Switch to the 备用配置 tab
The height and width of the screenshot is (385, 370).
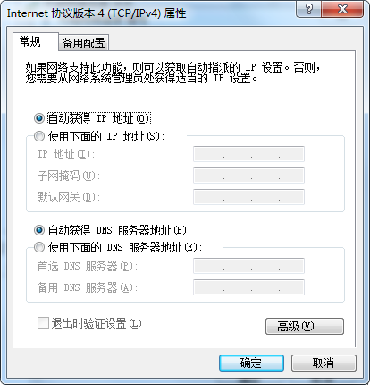[84, 43]
